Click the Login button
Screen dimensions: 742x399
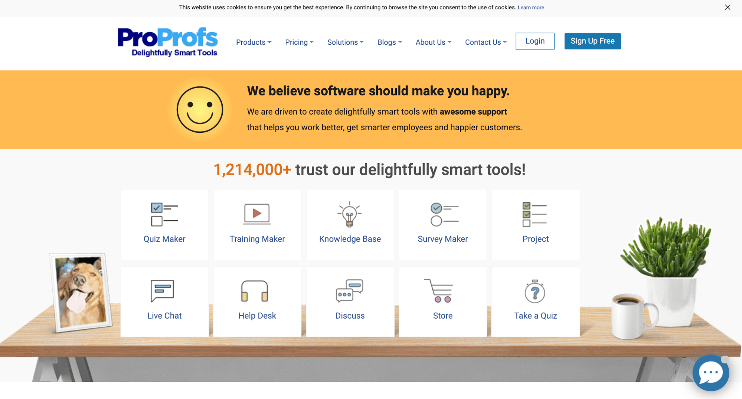pos(535,41)
